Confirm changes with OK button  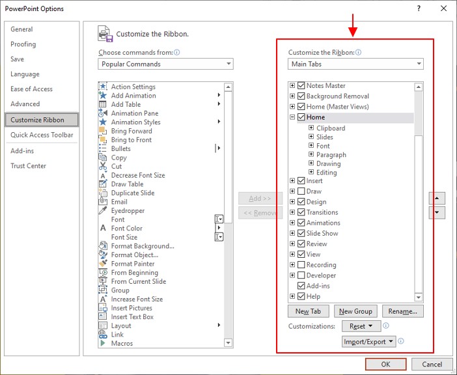point(386,364)
